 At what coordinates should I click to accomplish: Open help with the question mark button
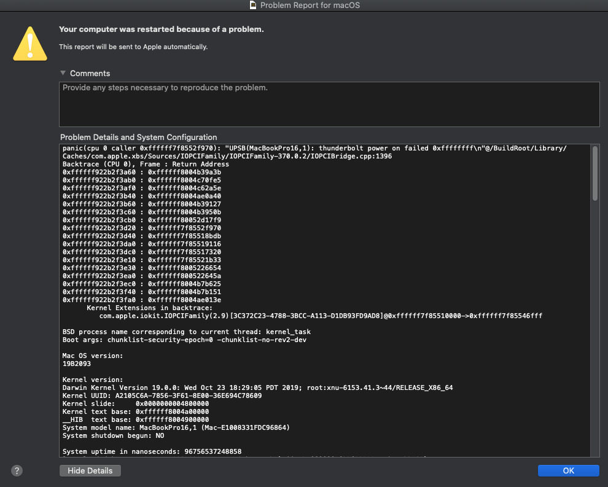coord(17,471)
